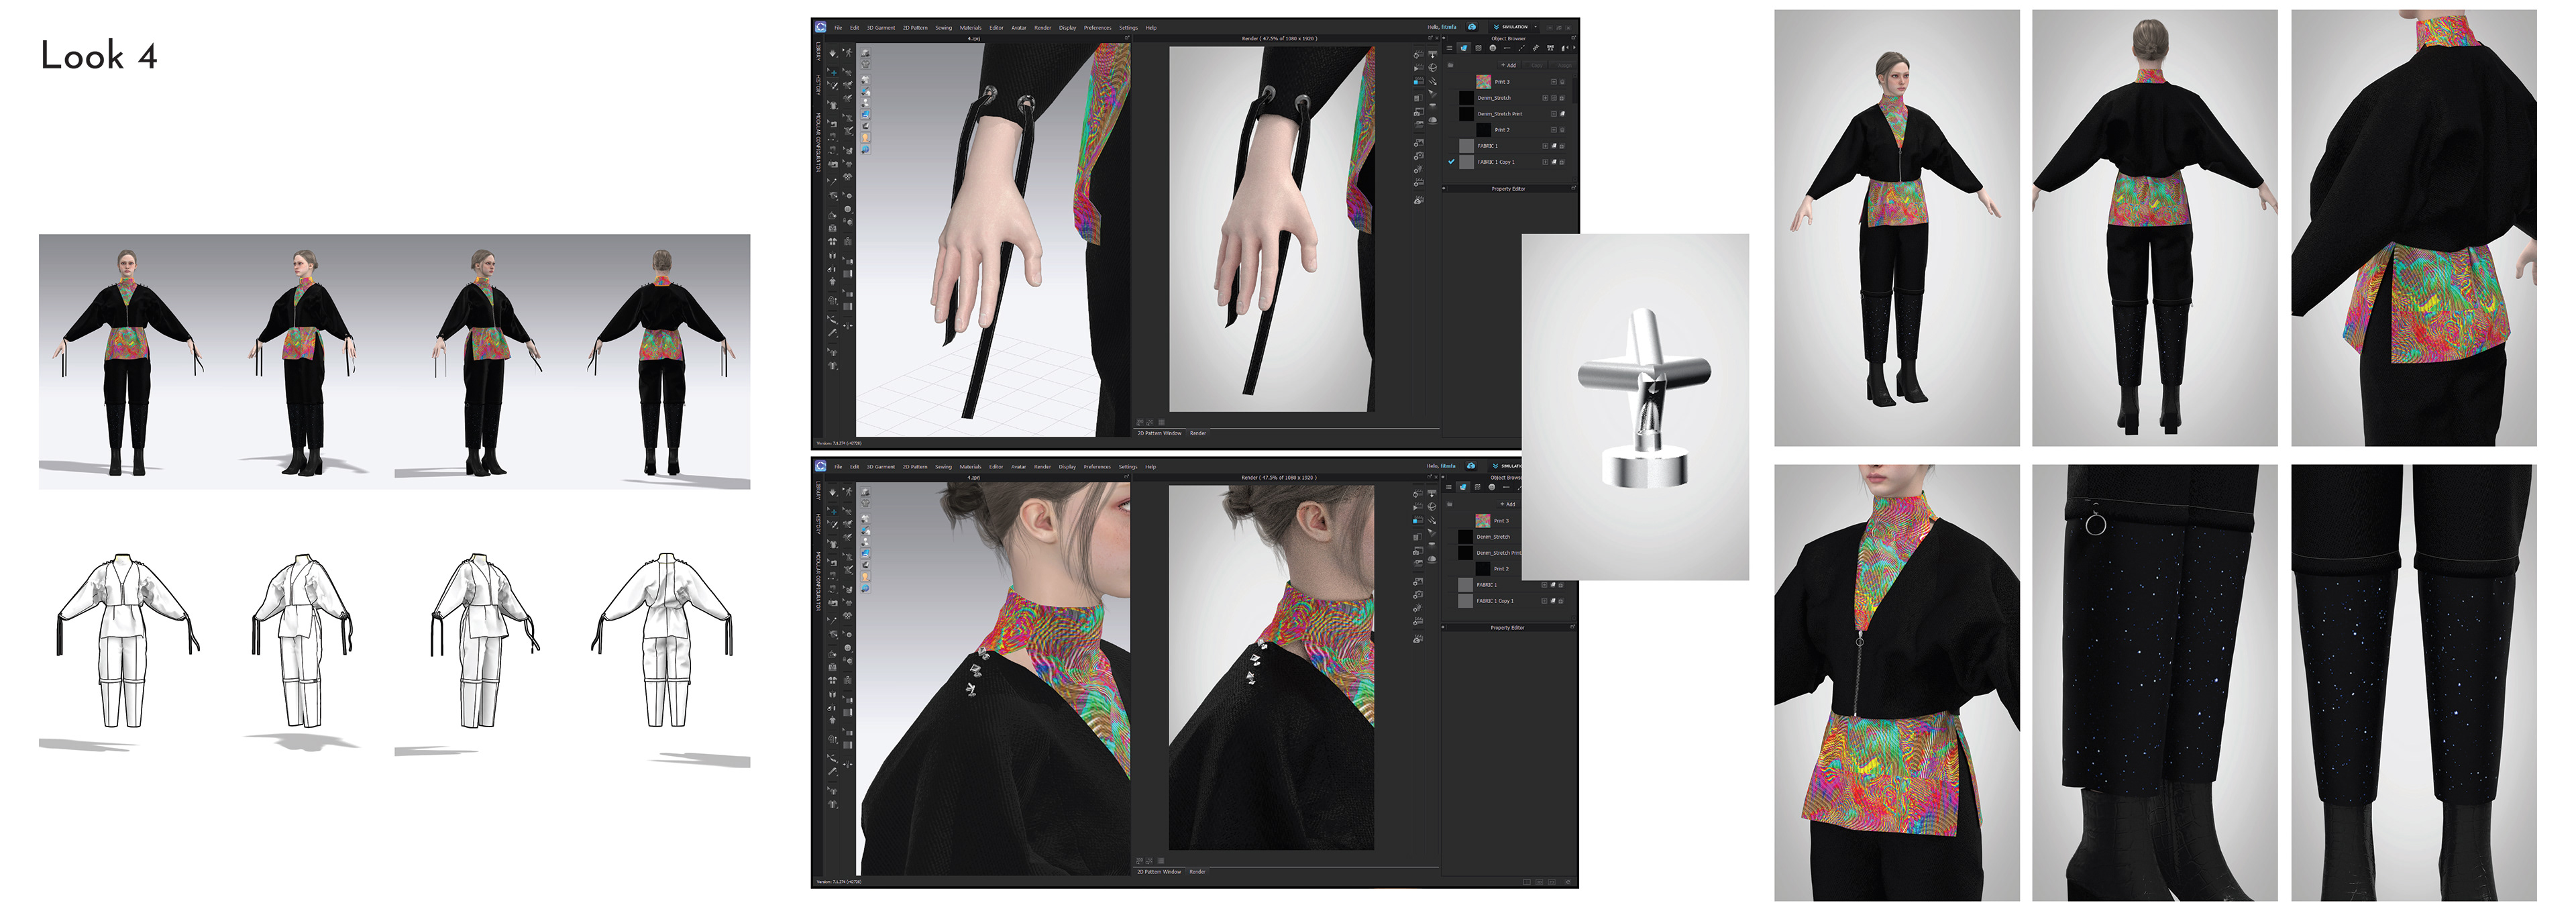Screen dimensions: 2576x911
Task: Click Copy button in upper Object Browser
Action: tap(1535, 65)
